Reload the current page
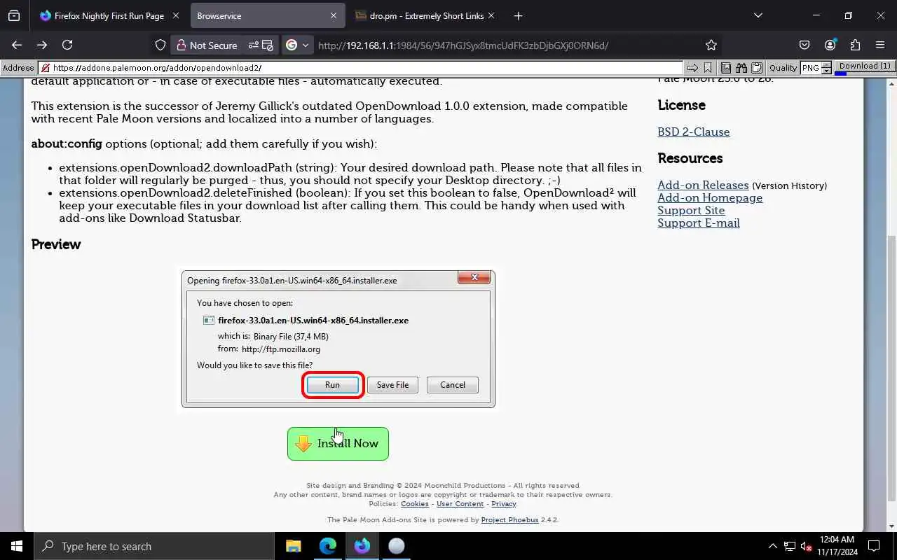This screenshot has width=897, height=560. point(67,45)
